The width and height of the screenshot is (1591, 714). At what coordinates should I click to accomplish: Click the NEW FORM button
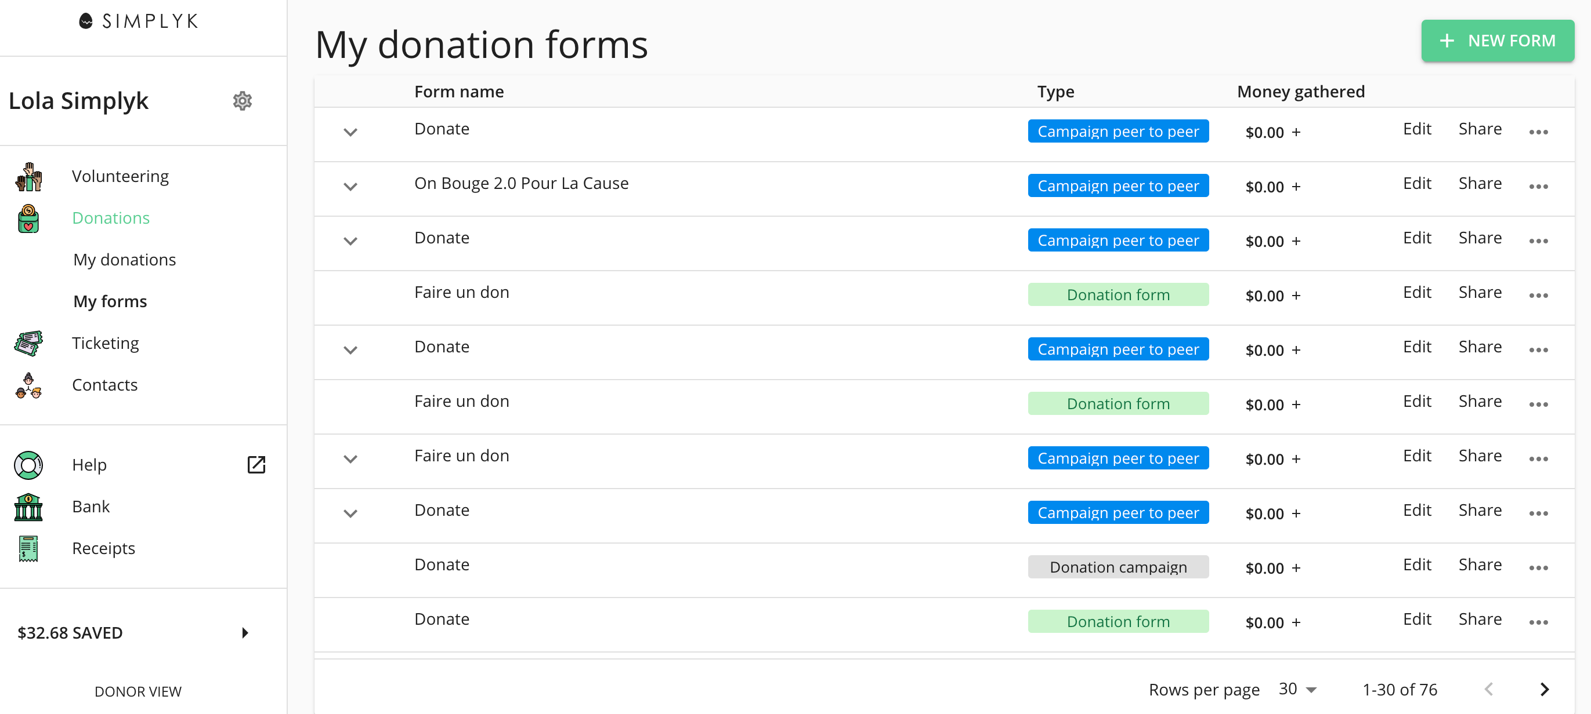click(x=1497, y=41)
